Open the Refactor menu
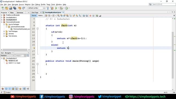The height and width of the screenshot is (99, 176). point(28,4)
